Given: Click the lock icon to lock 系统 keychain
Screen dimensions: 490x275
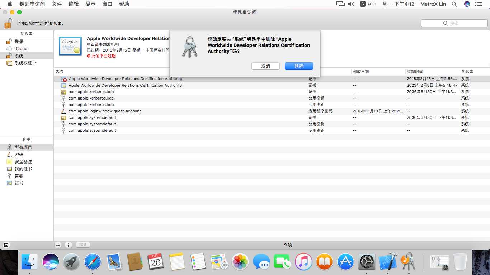Looking at the screenshot, I should click(x=9, y=23).
